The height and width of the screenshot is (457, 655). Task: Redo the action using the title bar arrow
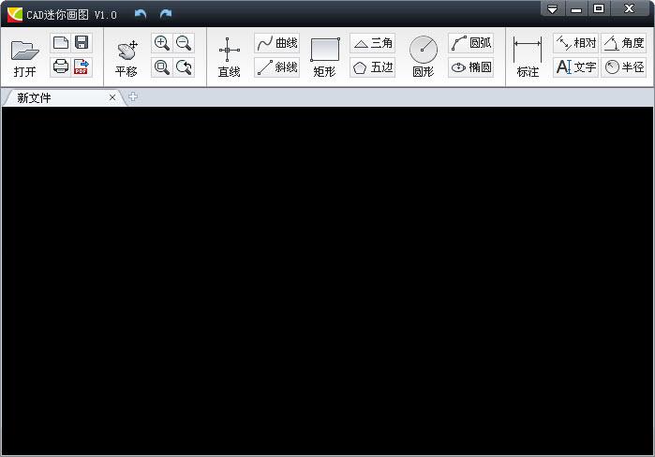pyautogui.click(x=166, y=14)
